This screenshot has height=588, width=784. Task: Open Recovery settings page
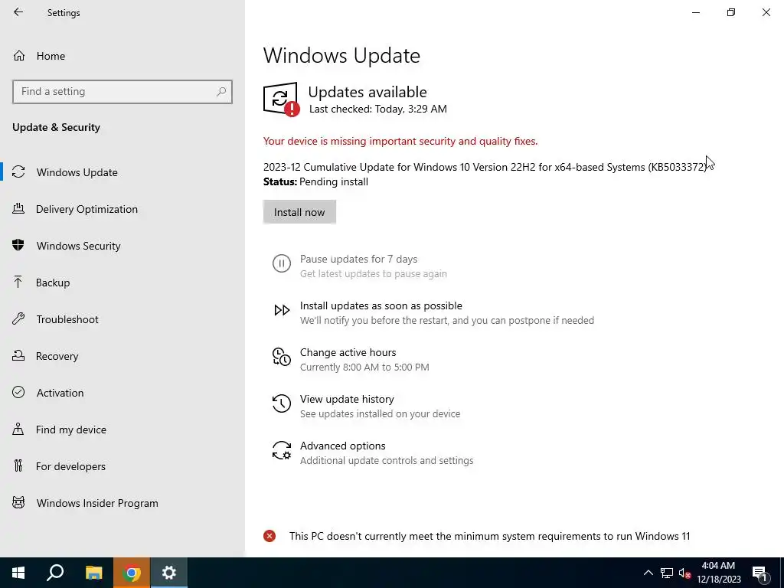pos(122,356)
